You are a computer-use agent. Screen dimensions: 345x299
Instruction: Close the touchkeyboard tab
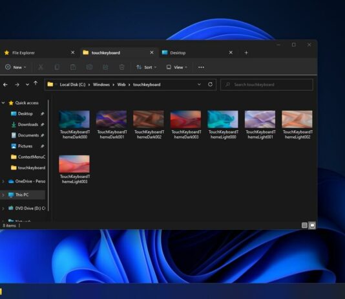click(x=152, y=52)
